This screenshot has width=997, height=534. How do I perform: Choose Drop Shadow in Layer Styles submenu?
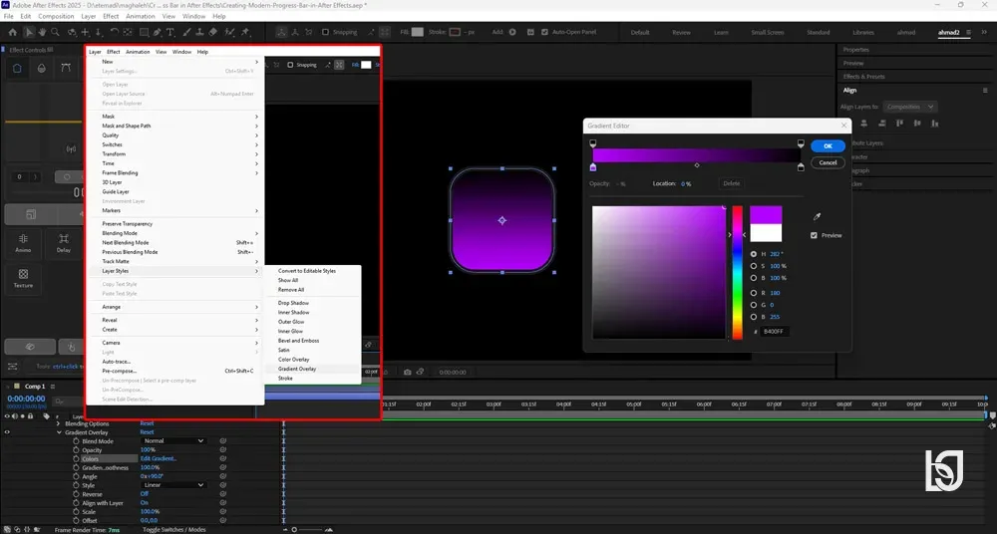tap(293, 303)
